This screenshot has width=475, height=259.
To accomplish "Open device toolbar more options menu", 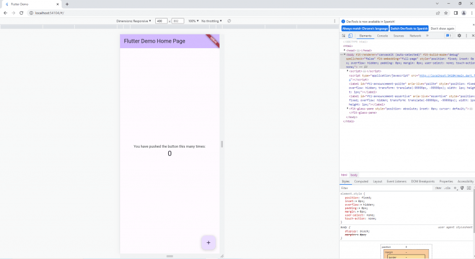I will pos(335,21).
